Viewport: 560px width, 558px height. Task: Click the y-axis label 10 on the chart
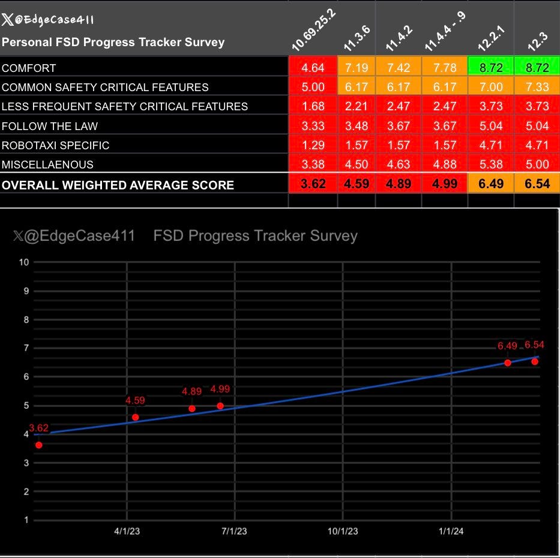24,263
